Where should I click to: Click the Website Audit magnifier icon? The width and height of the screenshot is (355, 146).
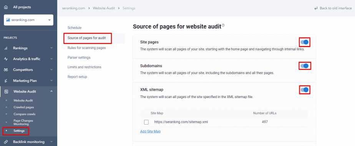(x=6, y=92)
